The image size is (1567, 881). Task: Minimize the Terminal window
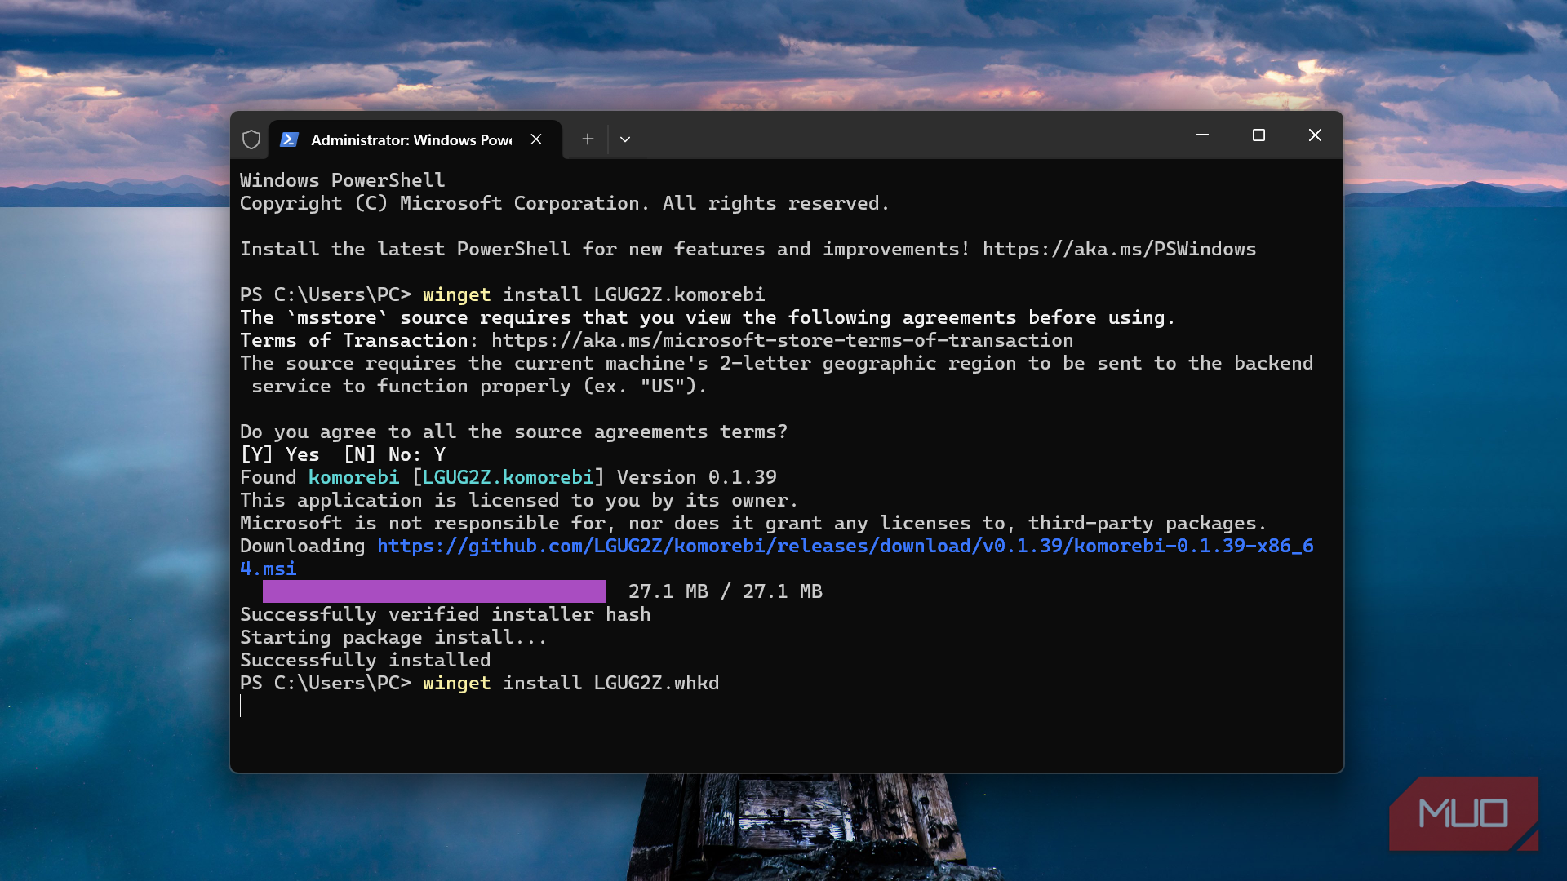point(1202,135)
